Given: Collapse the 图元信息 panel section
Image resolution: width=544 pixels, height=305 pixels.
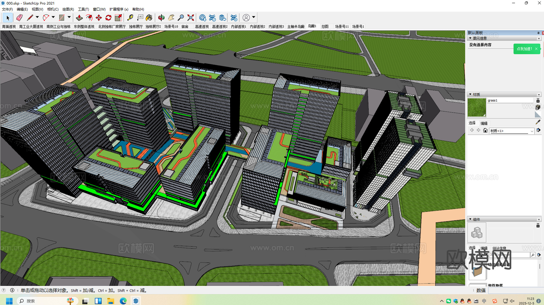Looking at the screenshot, I should 470,38.
